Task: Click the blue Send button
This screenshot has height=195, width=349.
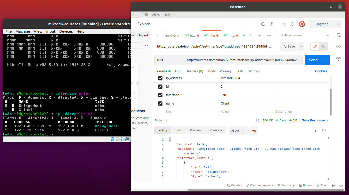Action: point(313,60)
